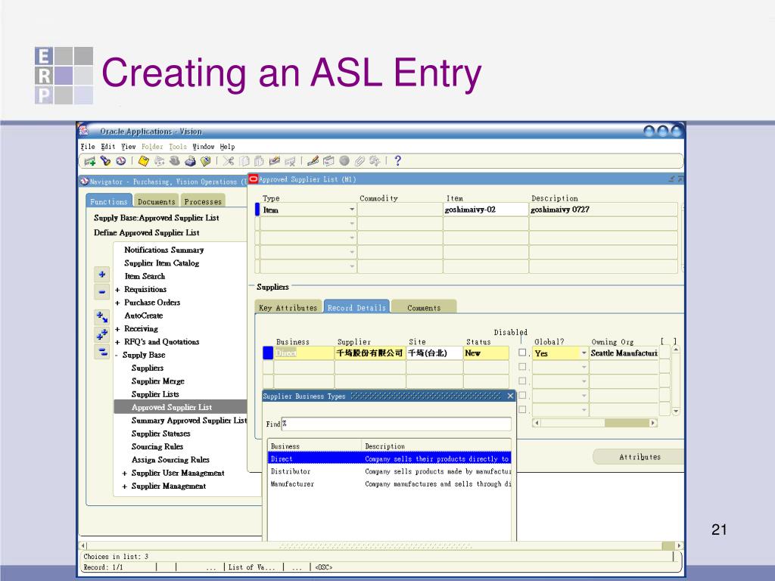The height and width of the screenshot is (581, 775).
Task: Click the Edit Field pencil icon
Action: pos(313,161)
